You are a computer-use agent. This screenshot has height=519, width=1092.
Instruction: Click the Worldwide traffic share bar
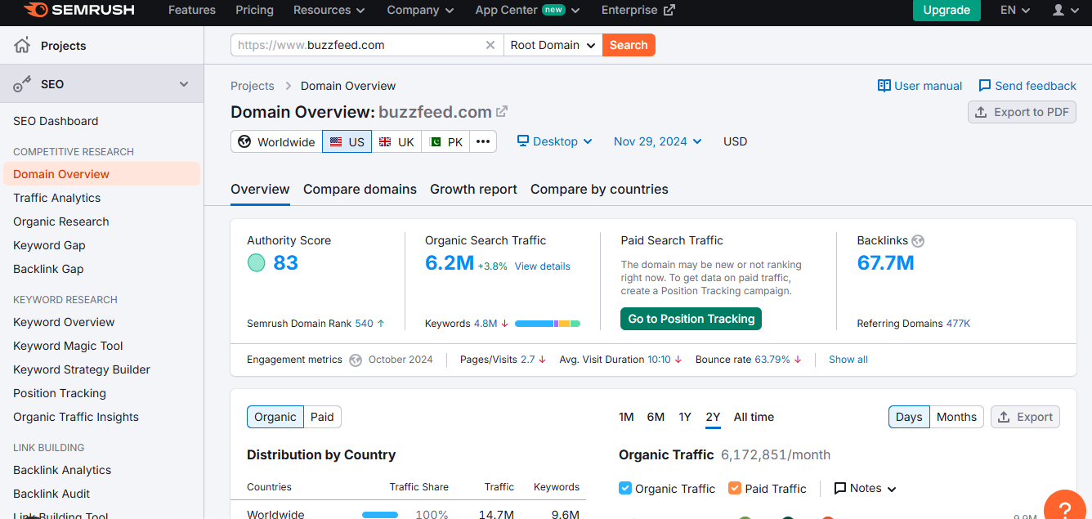click(x=380, y=515)
